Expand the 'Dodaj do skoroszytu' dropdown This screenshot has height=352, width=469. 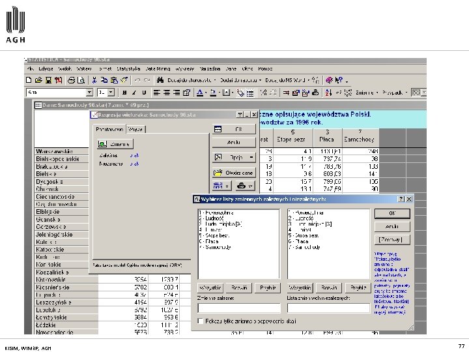click(215, 80)
